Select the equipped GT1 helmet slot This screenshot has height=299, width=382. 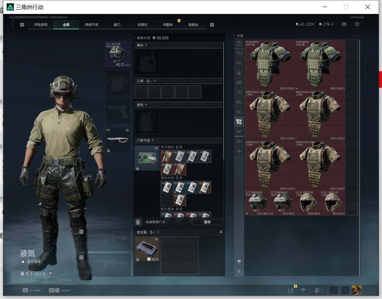click(118, 54)
